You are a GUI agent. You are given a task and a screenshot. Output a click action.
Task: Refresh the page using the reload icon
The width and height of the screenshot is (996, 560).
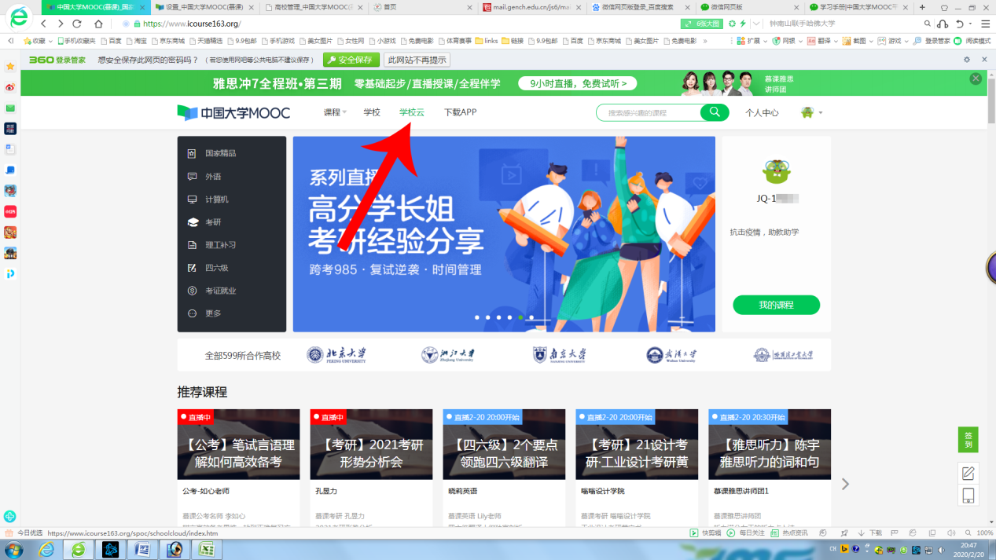tap(77, 24)
